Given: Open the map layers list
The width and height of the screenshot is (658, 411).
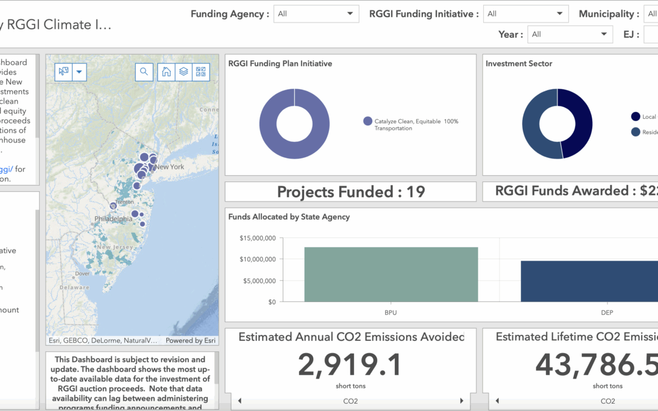Looking at the screenshot, I should (183, 72).
